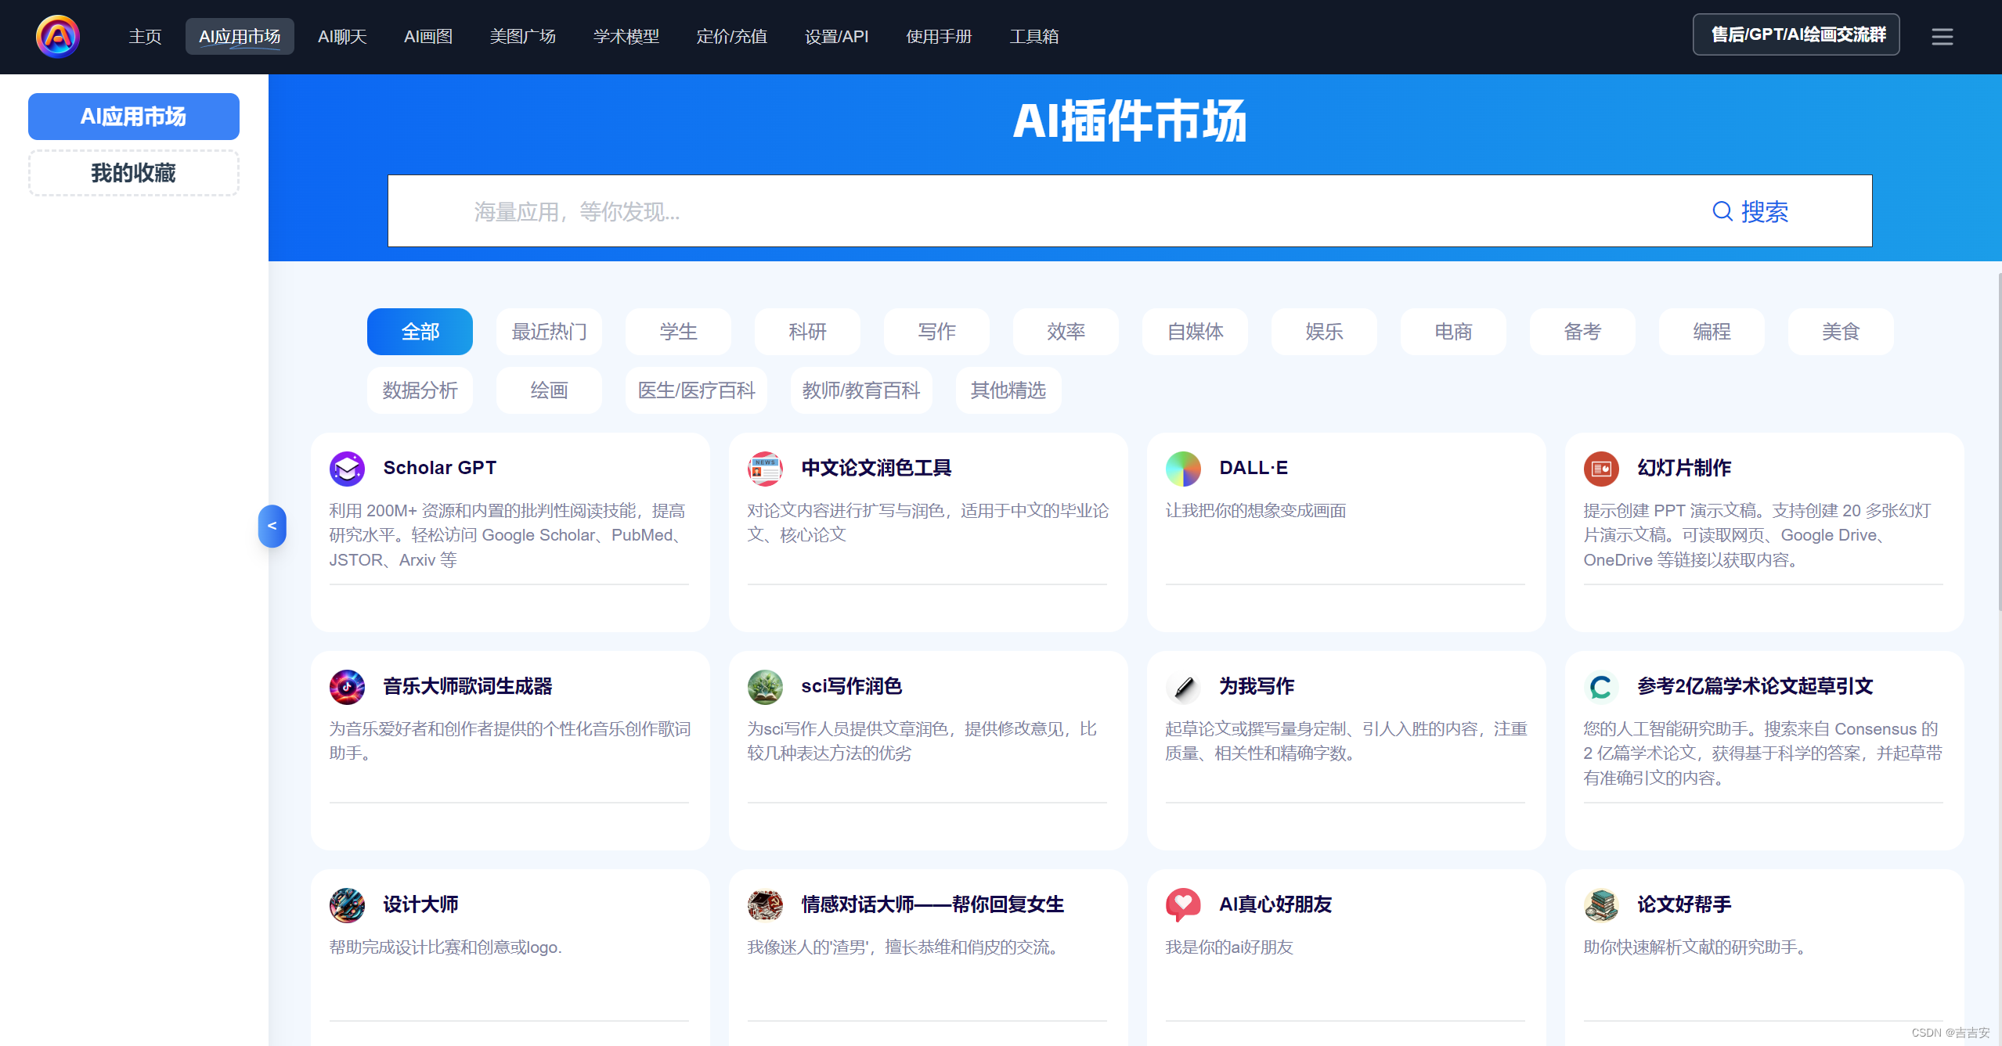Click the 论文好帮手 books icon
The image size is (2002, 1046).
(x=1601, y=905)
